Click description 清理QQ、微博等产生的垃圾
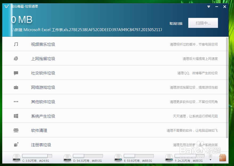234x166 pixels. click(198, 73)
